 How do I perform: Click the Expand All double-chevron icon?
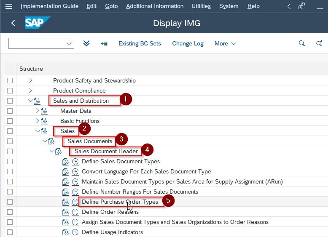[x=86, y=43]
